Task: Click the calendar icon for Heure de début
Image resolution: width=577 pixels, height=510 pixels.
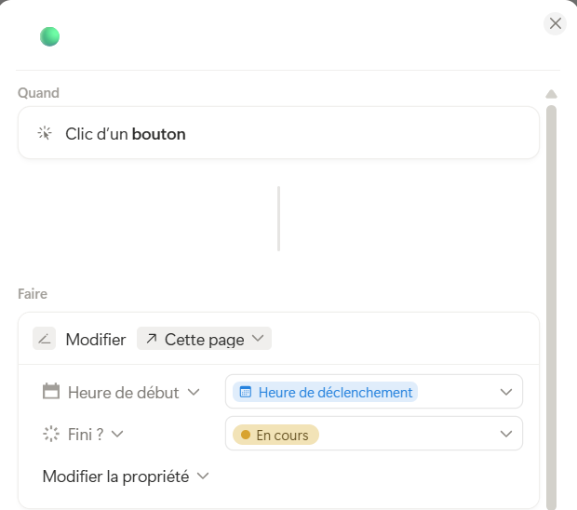Action: pos(51,392)
